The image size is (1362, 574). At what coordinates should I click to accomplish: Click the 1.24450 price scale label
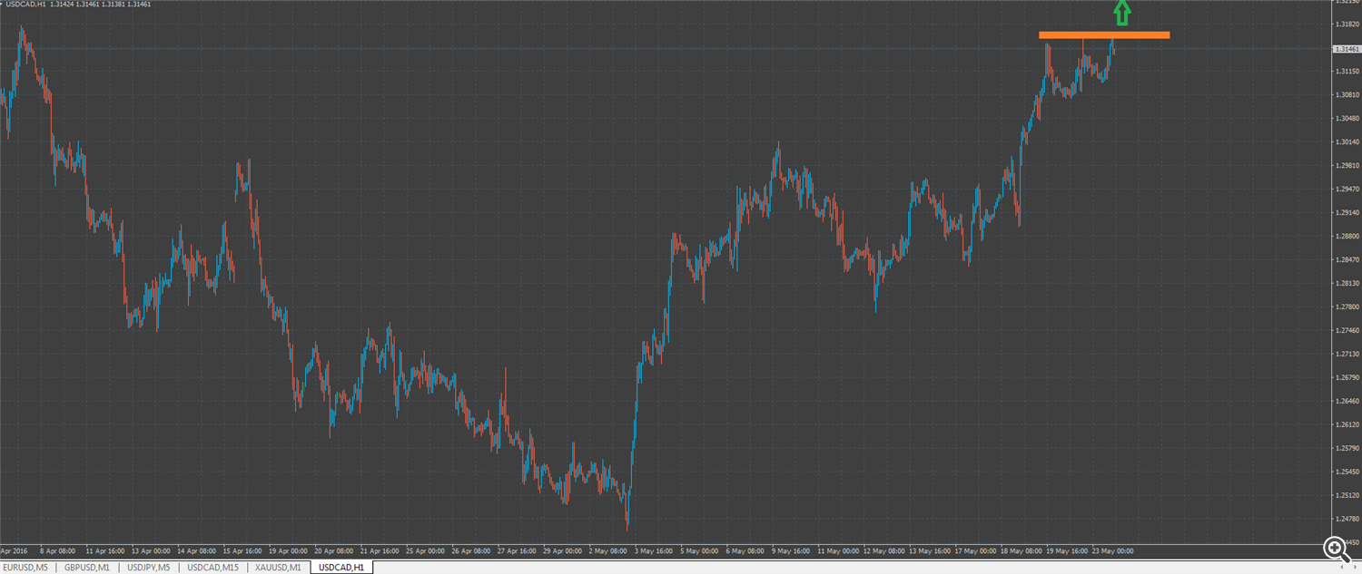(x=1347, y=542)
